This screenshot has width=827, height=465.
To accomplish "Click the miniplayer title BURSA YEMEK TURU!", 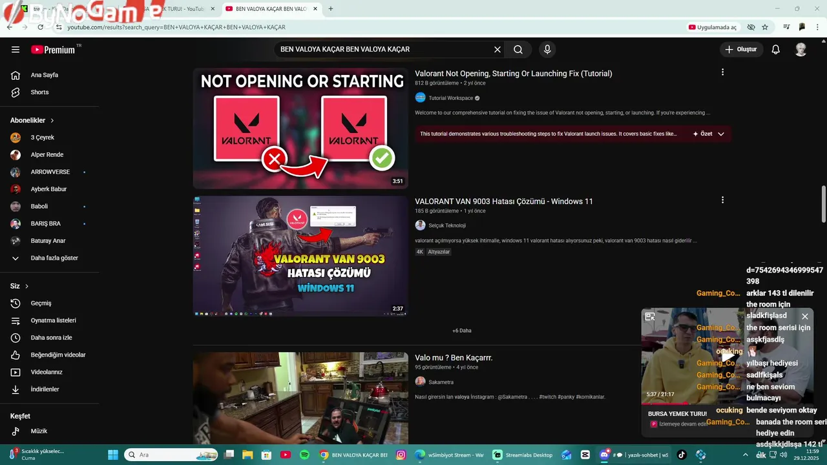I will [677, 413].
